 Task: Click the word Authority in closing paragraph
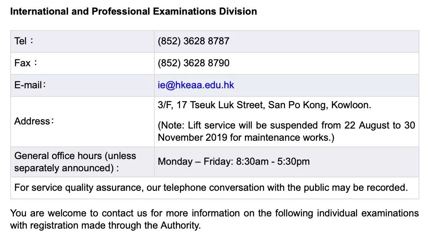[x=181, y=225]
